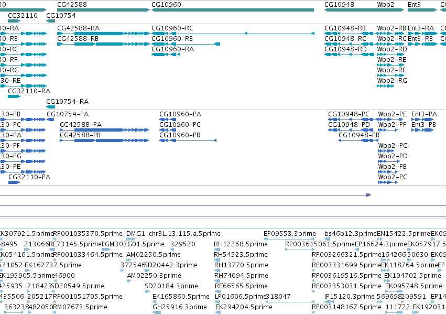Viewport: 446px width, 315px height.
Task: Select protein CG10948-PC
Action: 349,114
